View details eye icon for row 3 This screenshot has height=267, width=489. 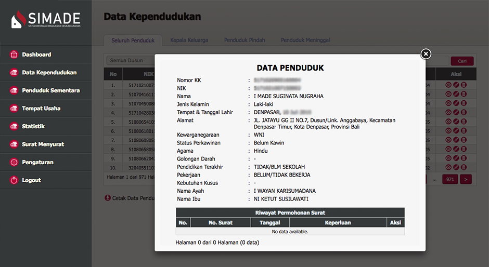[448, 103]
